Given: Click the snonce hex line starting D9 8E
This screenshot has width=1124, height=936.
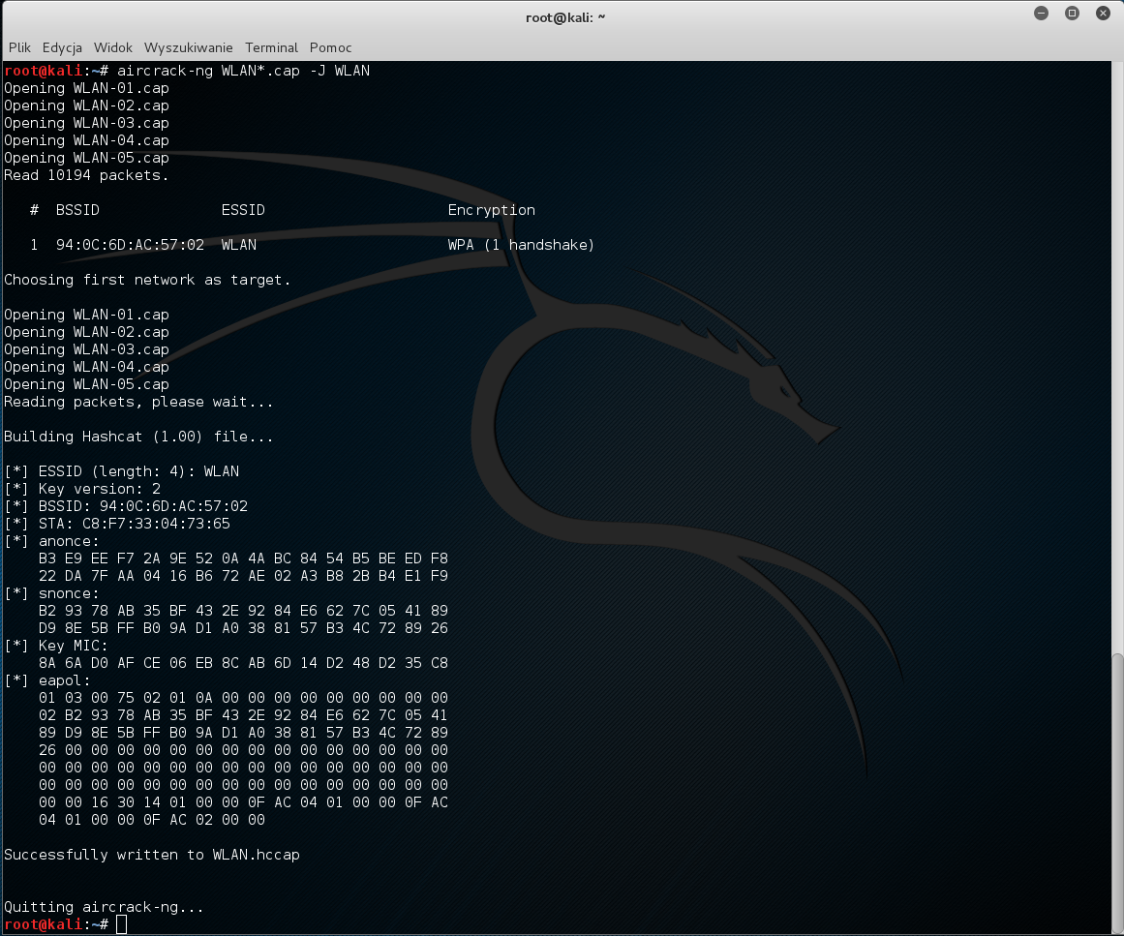Looking at the screenshot, I should pyautogui.click(x=243, y=628).
